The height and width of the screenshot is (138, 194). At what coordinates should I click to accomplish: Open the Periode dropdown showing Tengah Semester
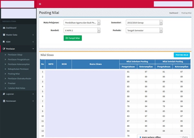(144, 30)
